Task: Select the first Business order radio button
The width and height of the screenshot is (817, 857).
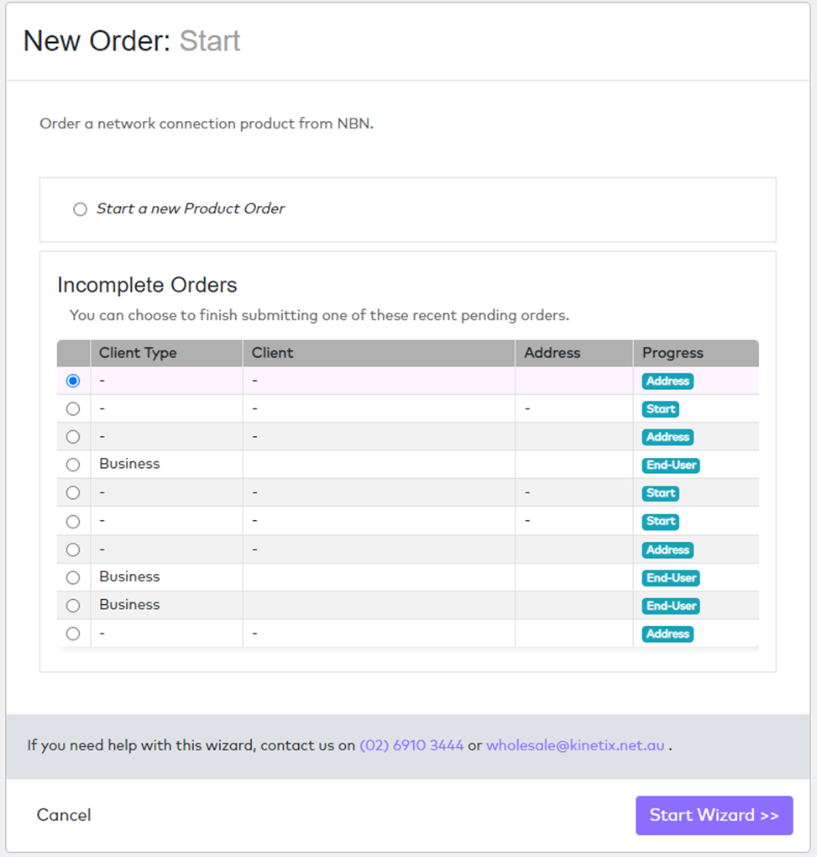Action: coord(73,465)
